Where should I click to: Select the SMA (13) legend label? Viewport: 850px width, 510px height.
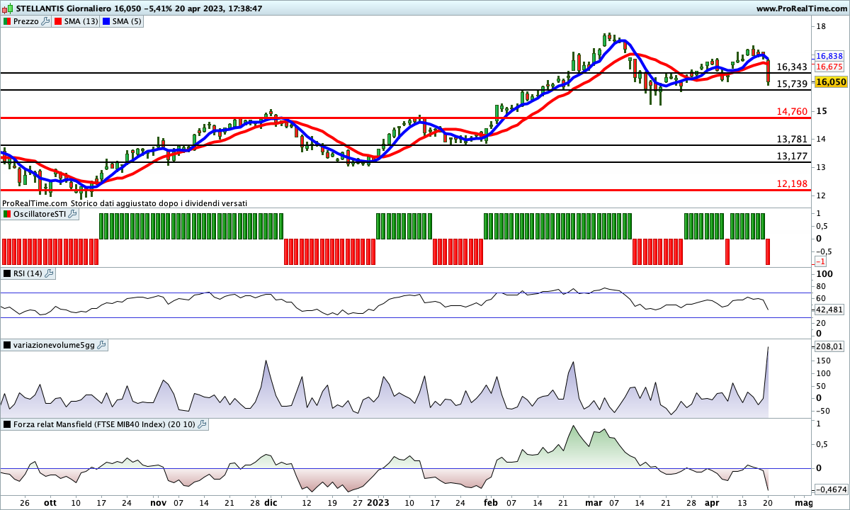(81, 21)
